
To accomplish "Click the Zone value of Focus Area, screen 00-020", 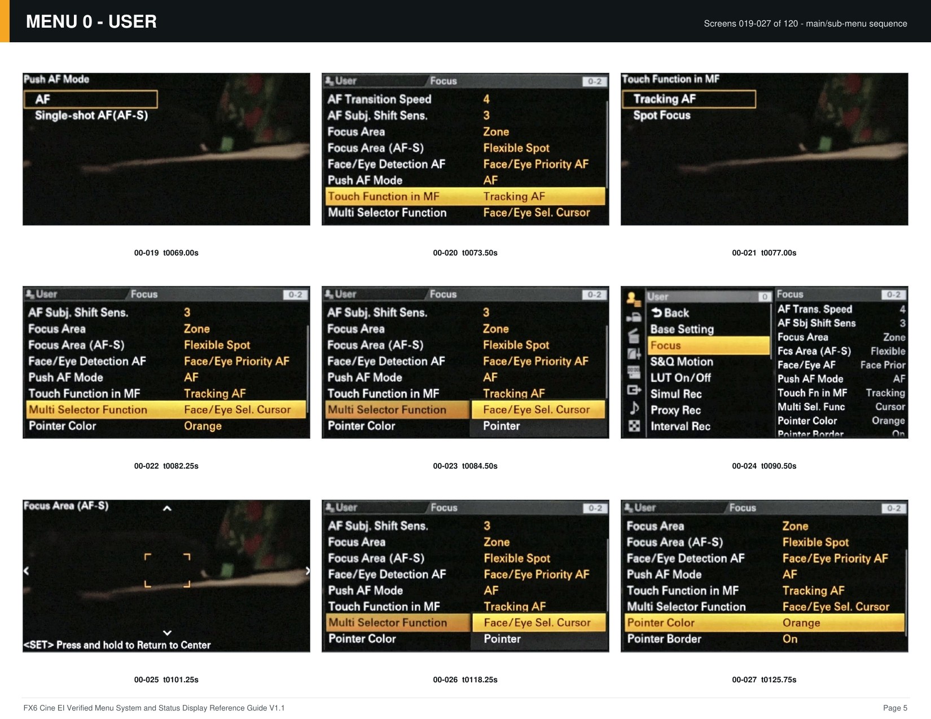I will (496, 132).
